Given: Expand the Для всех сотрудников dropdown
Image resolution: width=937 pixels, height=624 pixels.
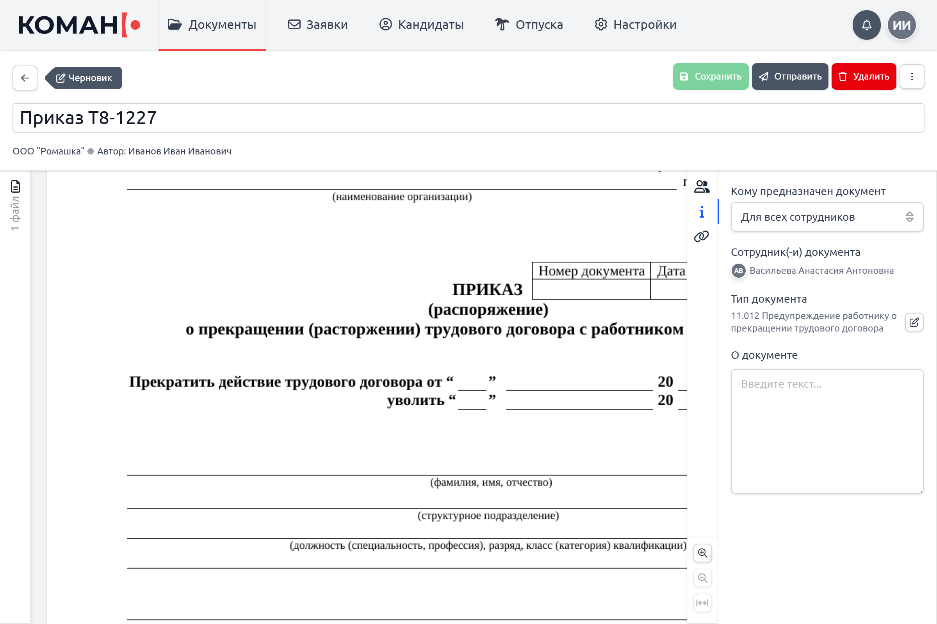Looking at the screenshot, I should [x=827, y=217].
